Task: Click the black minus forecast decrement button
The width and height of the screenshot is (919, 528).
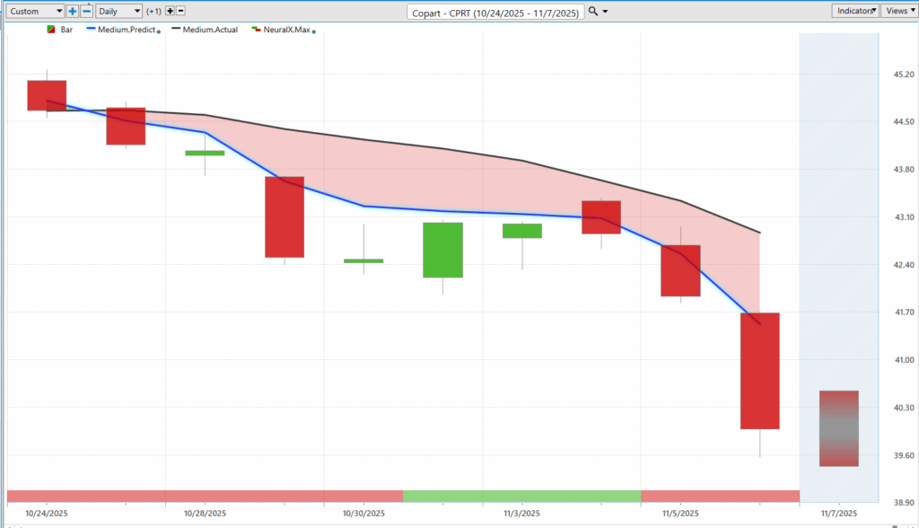Action: [x=180, y=11]
